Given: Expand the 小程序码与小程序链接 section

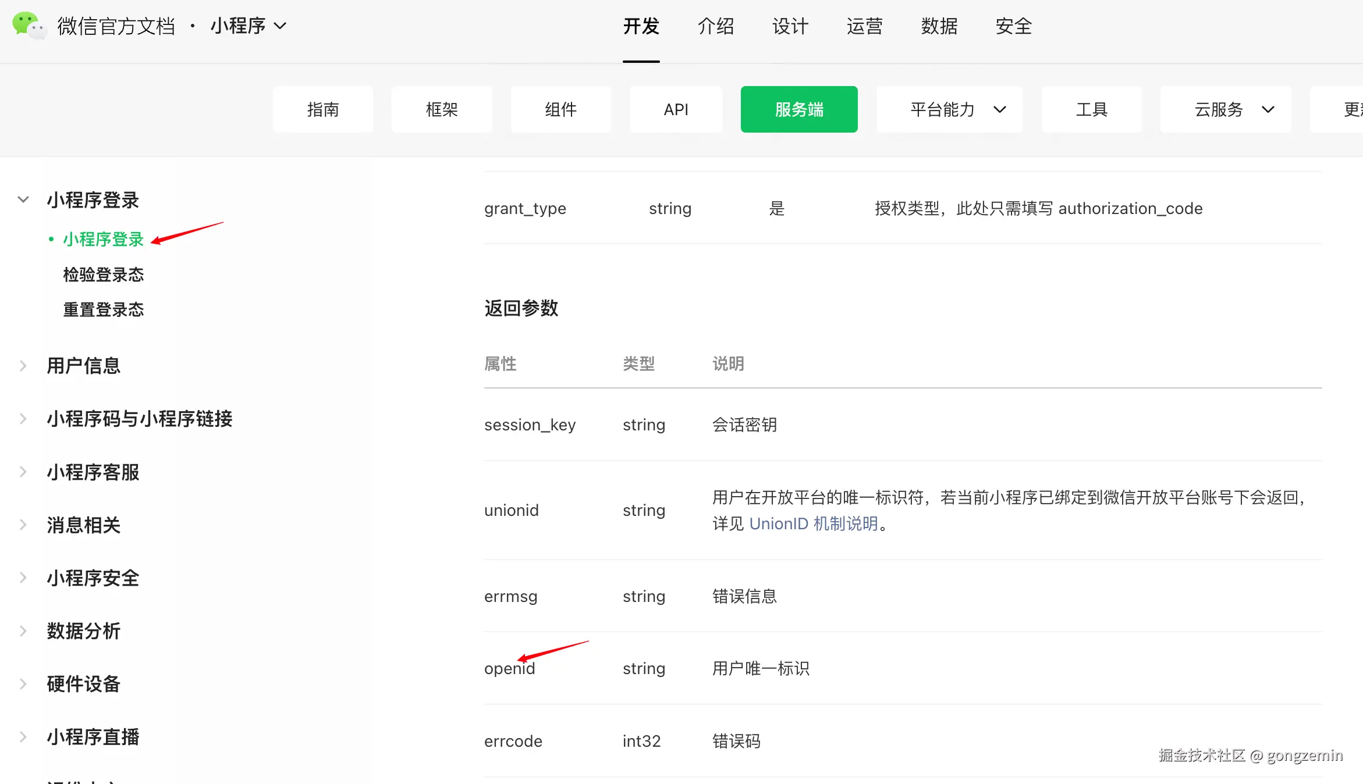Looking at the screenshot, I should tap(23, 419).
